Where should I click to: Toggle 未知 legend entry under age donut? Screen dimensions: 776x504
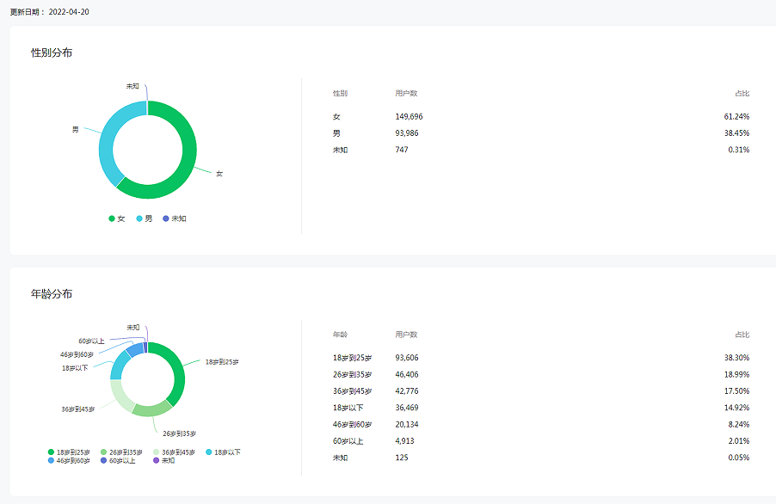[163, 460]
